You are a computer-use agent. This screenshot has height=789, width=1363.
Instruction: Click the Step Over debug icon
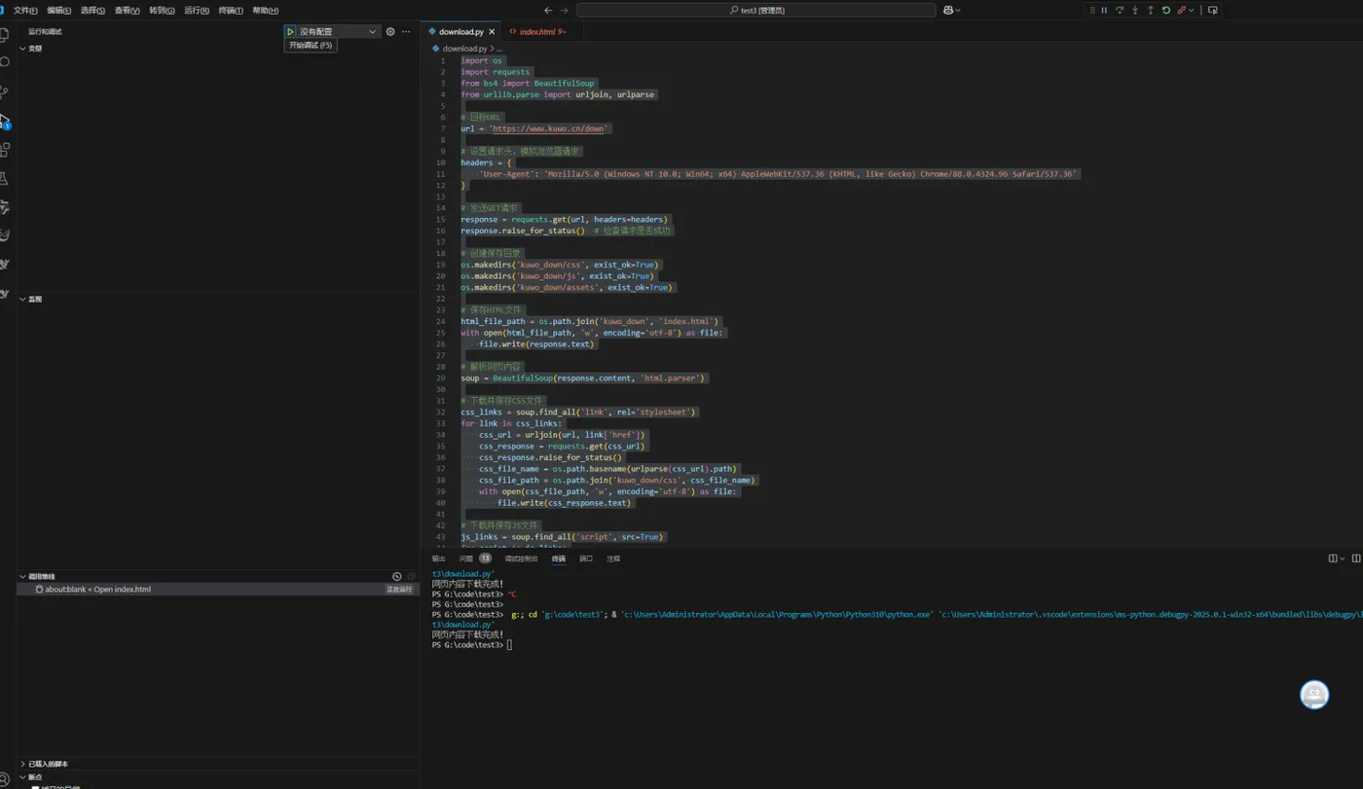pos(1120,11)
